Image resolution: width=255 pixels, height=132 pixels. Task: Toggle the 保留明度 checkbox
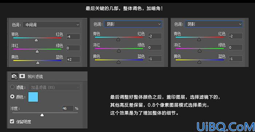[12, 121]
